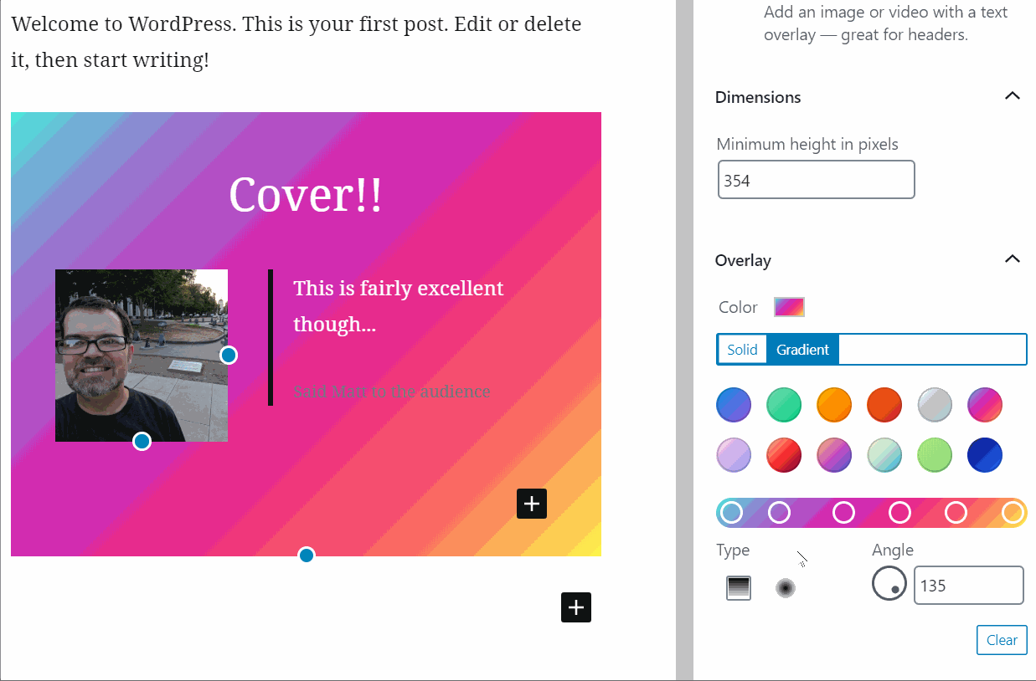Collapse the Overlay panel

(x=1012, y=259)
